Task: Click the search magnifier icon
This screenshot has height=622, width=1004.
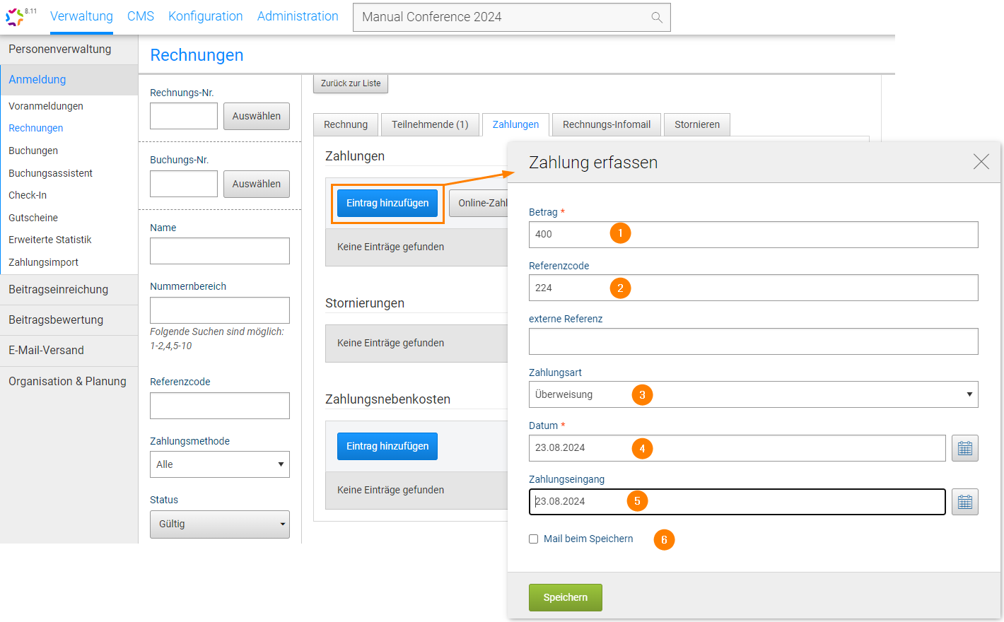Action: click(x=657, y=18)
